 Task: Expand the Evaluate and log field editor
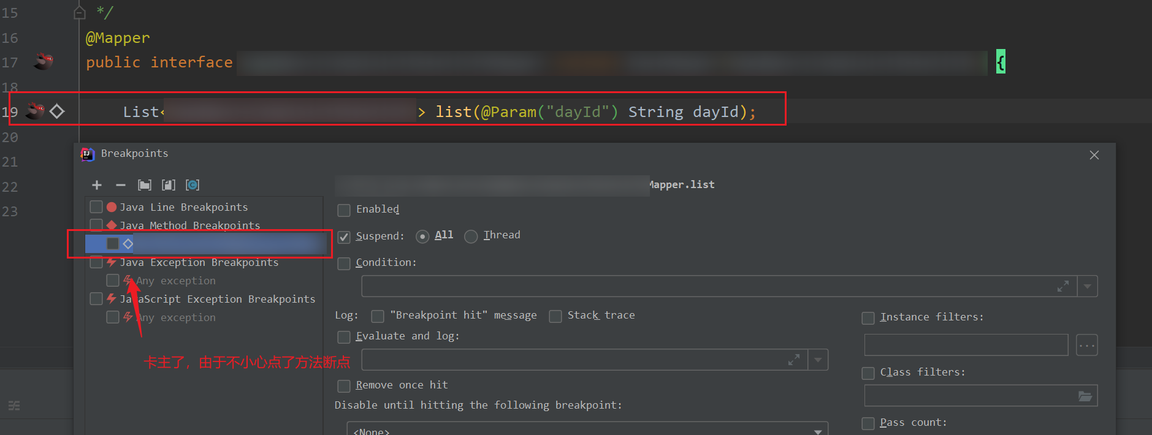click(x=794, y=360)
